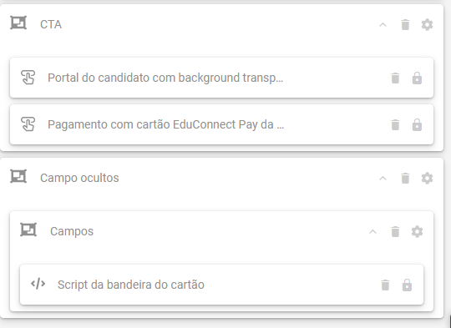Toggle lock on Portal do candidato item
The width and height of the screenshot is (451, 328).
coord(417,78)
